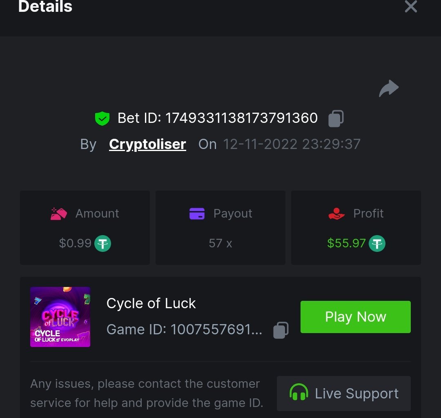
Task: Click the green verified shield icon
Action: [102, 118]
